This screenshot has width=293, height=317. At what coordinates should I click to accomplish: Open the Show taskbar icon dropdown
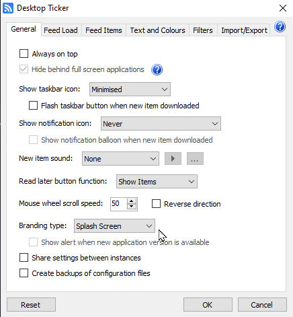(x=130, y=90)
